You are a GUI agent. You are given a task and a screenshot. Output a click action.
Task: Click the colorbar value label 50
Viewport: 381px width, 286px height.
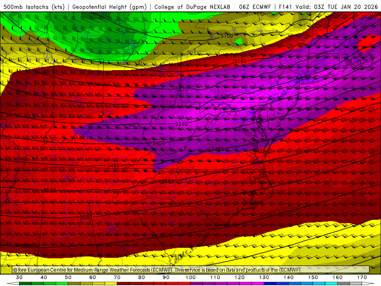[x=68, y=277]
